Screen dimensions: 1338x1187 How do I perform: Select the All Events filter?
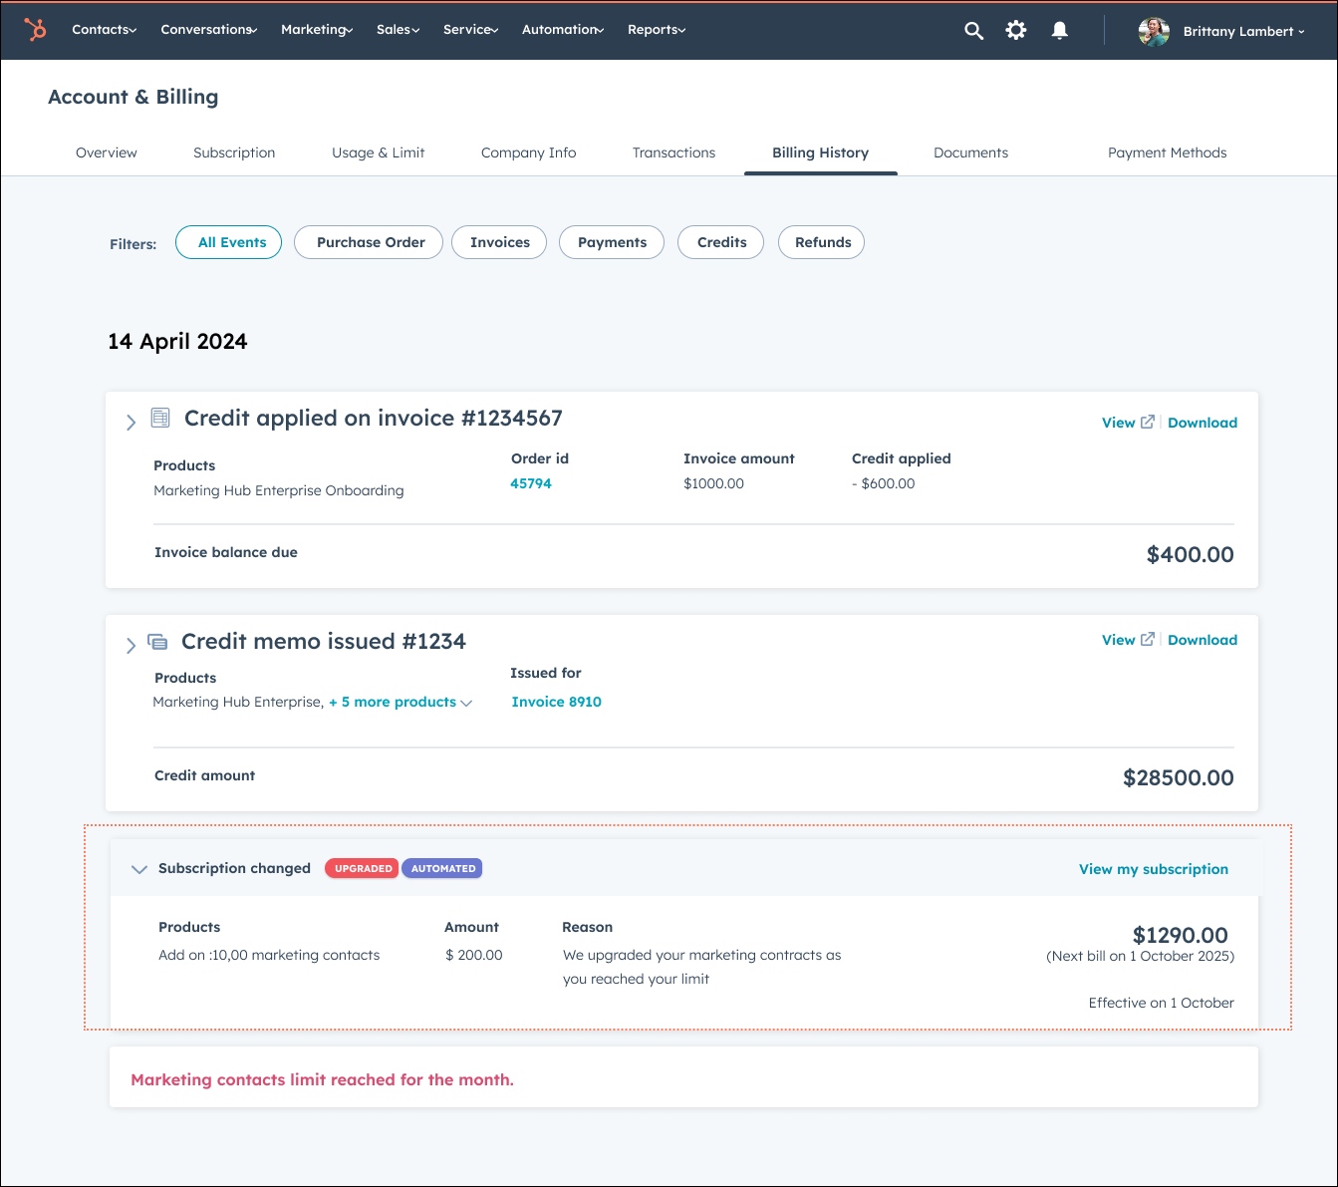pos(229,242)
